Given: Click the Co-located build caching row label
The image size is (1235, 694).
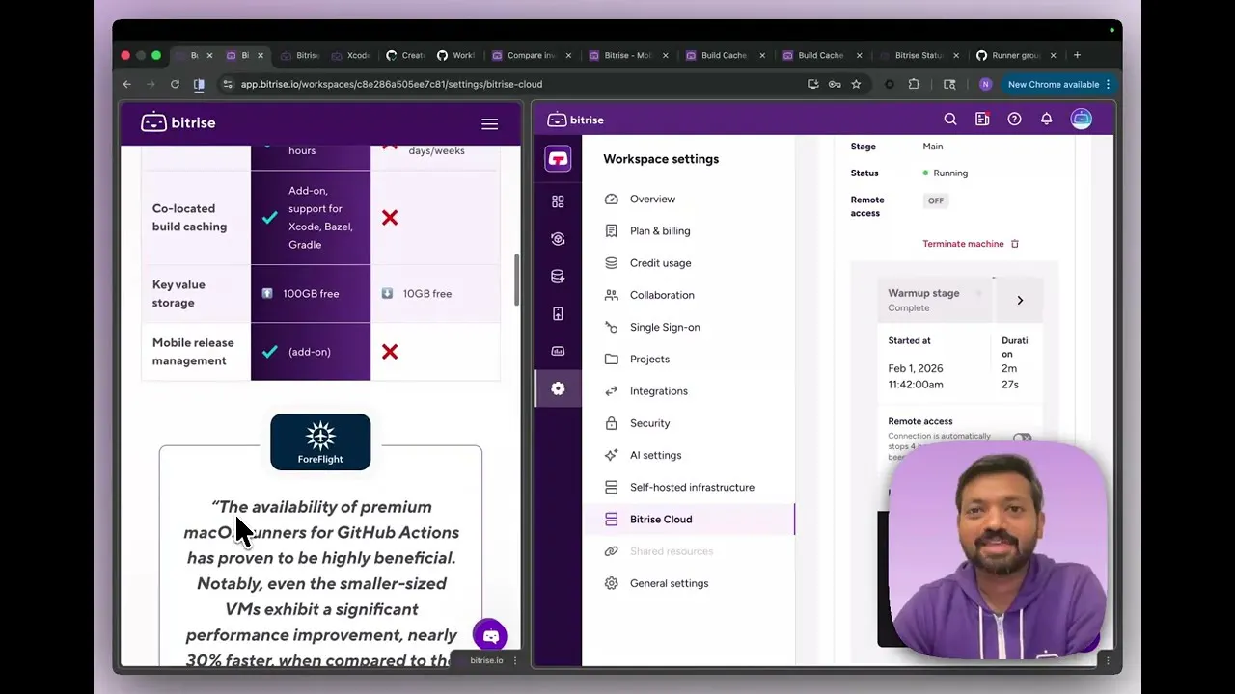Looking at the screenshot, I should coord(189,218).
